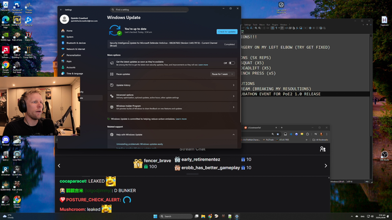392x220 pixels.
Task: Open the Pause for 1 week dropdown
Action: click(222, 74)
